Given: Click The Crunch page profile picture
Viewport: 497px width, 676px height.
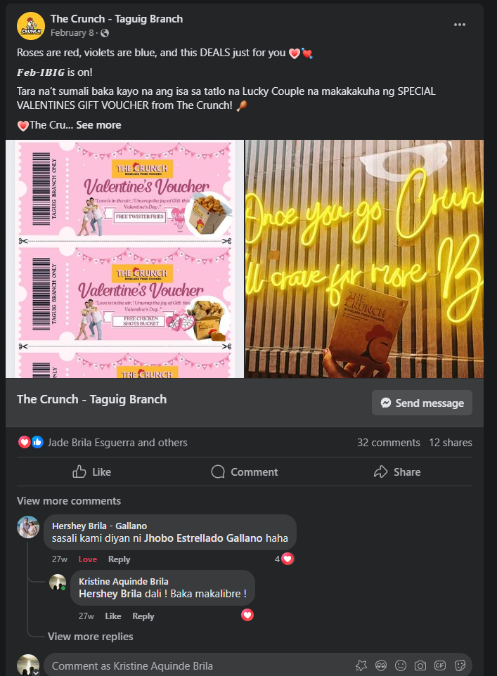Looking at the screenshot, I should click(x=31, y=26).
